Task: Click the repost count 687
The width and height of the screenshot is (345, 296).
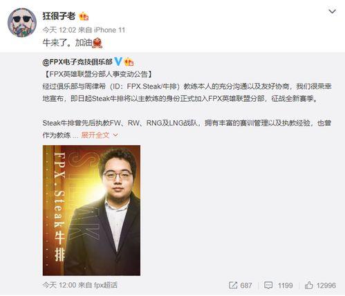Action: 246,286
